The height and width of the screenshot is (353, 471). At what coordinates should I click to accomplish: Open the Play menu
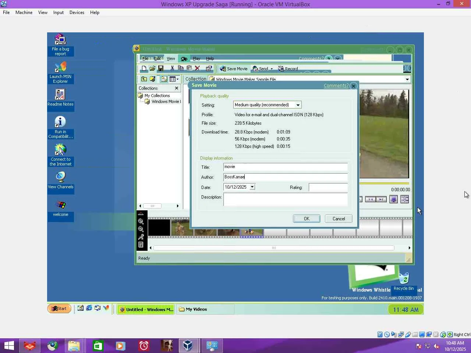coord(196,58)
